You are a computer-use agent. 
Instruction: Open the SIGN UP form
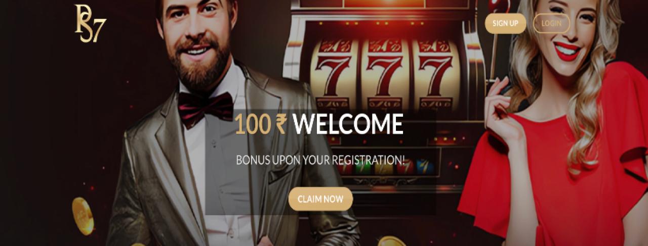click(x=505, y=23)
